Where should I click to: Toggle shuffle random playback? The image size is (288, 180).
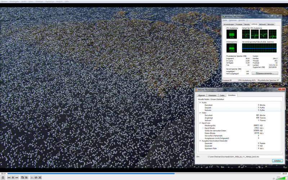click(40, 177)
